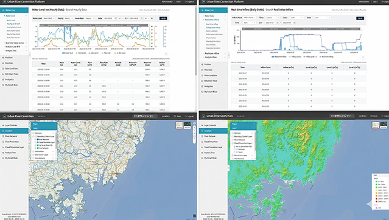Open Flood Prevention in the road map window sidebar

[12, 142]
